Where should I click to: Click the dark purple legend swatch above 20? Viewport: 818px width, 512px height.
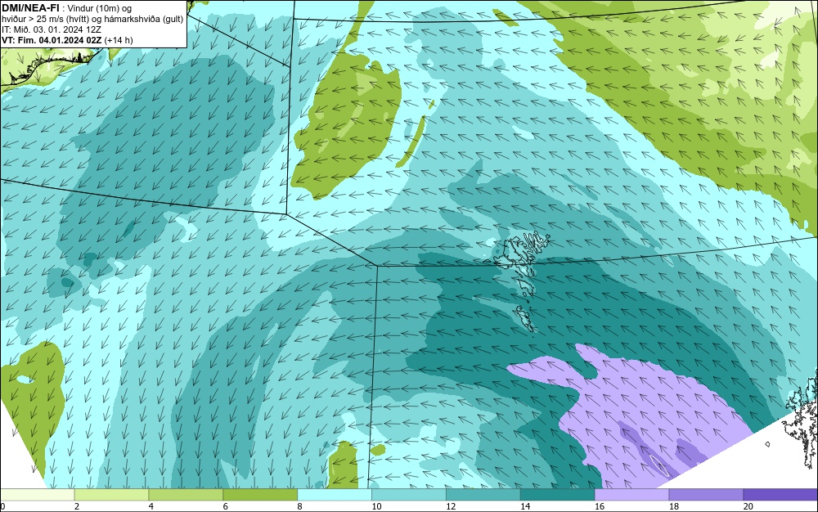coord(780,495)
